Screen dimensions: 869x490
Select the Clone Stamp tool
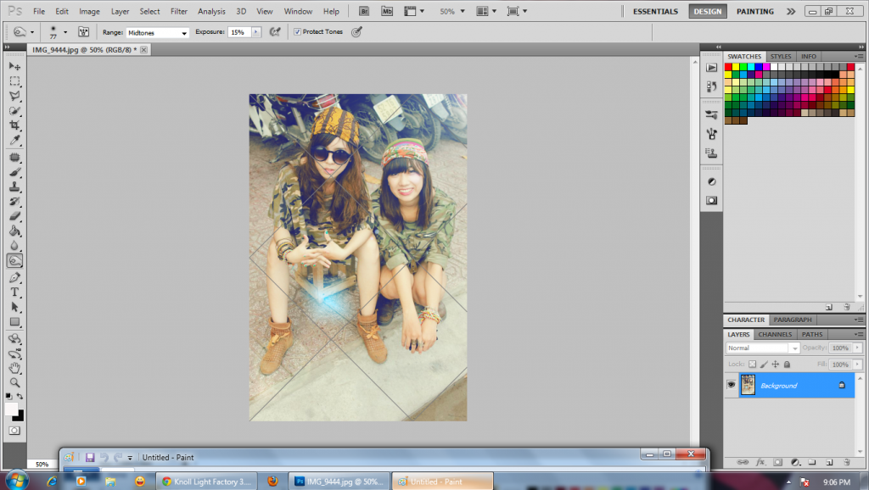pyautogui.click(x=14, y=187)
